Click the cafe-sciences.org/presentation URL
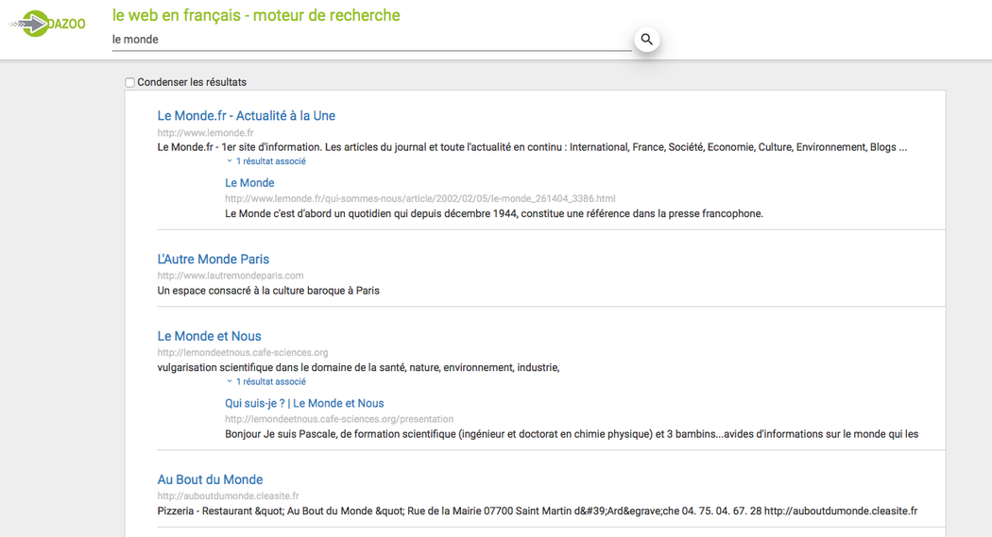This screenshot has width=992, height=537. 338,419
